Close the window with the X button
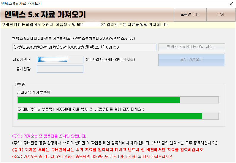The image size is (236, 163). click(x=231, y=4)
